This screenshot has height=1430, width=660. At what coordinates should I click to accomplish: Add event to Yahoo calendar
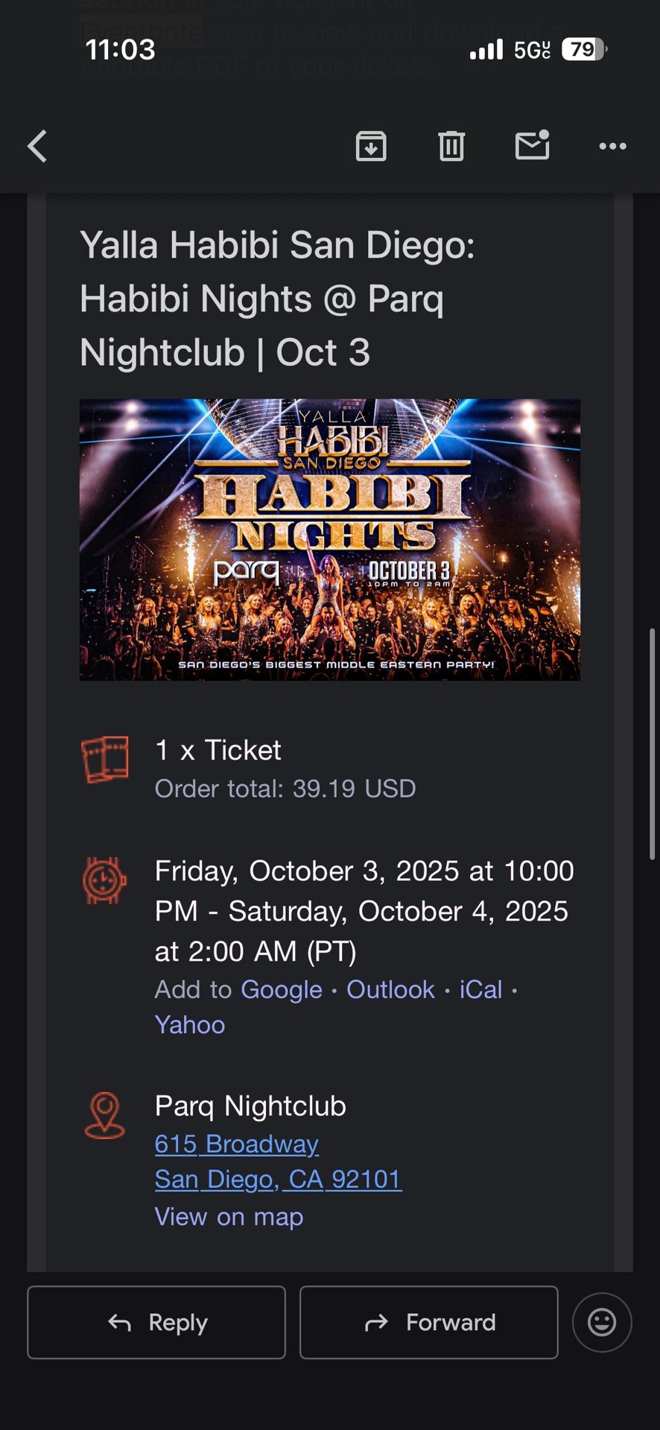click(x=190, y=1025)
